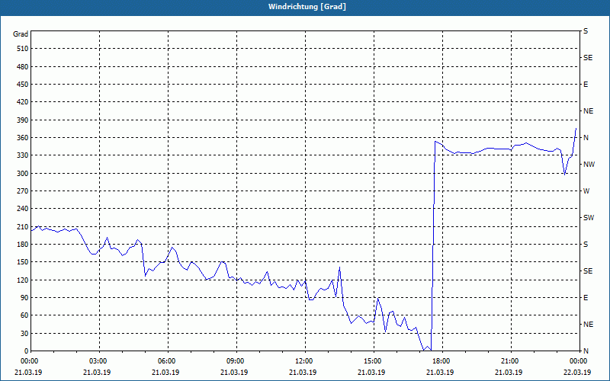610x381 pixels.
Task: Click the NE compass label level with 390
Action: [x=588, y=111]
